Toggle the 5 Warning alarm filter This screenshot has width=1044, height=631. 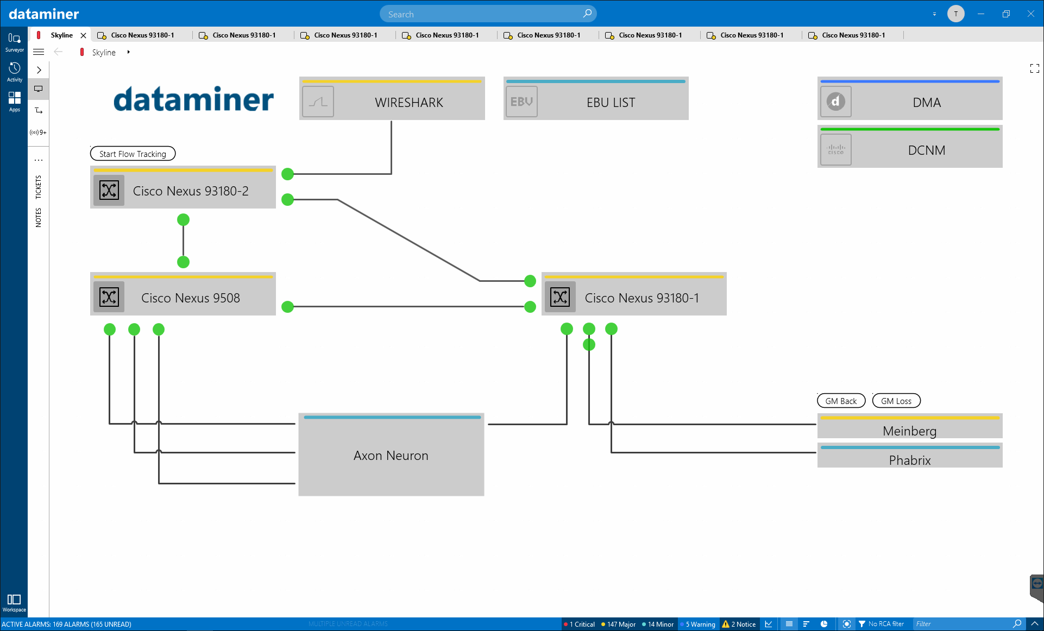699,624
